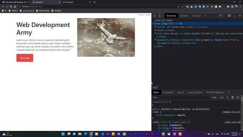
Task: Open the Layout tab
Action: 181,92
